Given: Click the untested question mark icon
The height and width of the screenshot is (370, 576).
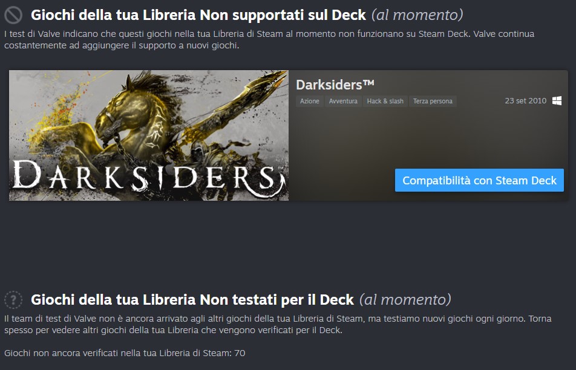Looking at the screenshot, I should pyautogui.click(x=13, y=299).
